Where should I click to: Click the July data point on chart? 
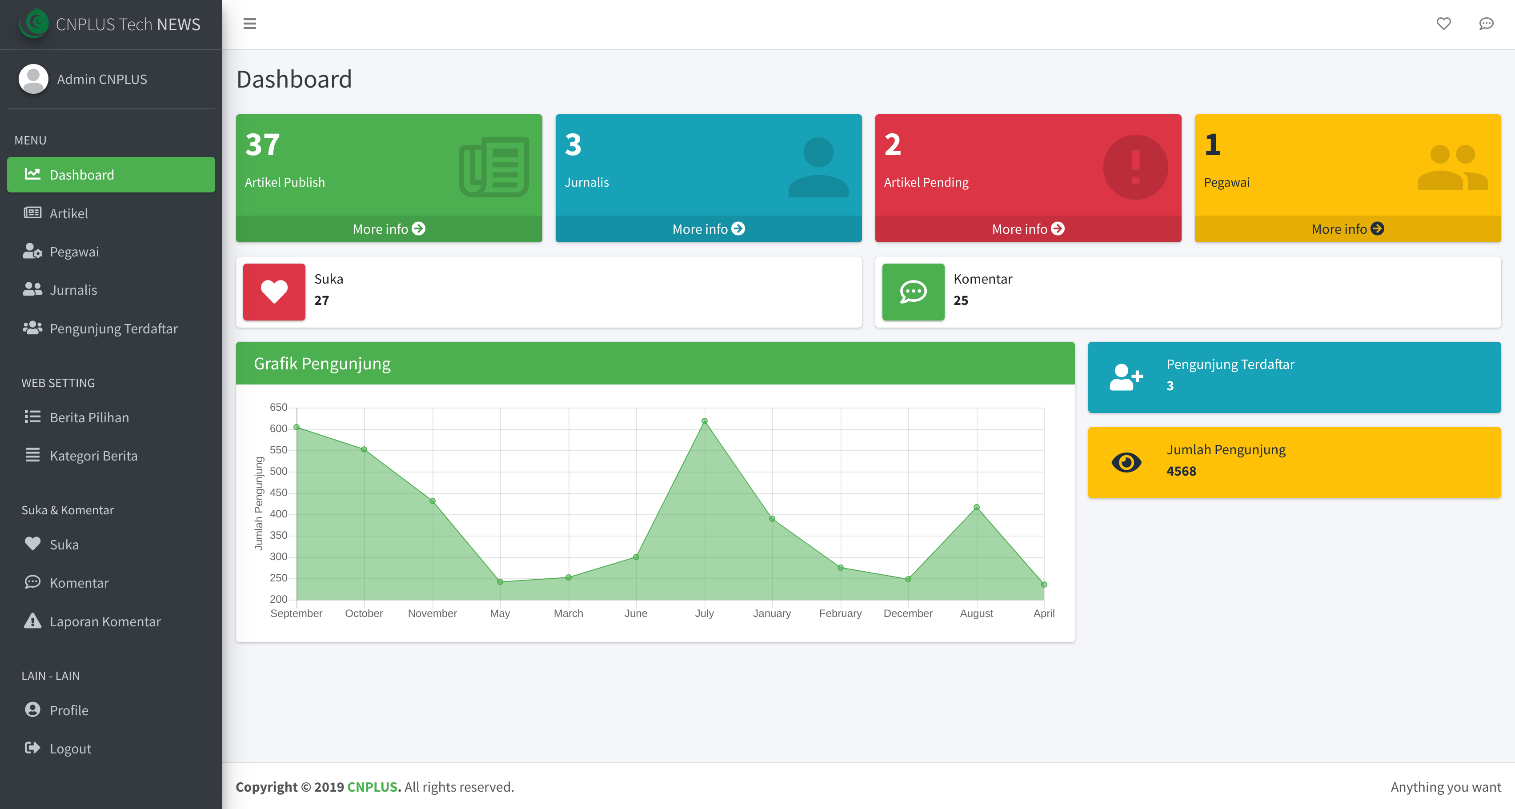tap(704, 421)
